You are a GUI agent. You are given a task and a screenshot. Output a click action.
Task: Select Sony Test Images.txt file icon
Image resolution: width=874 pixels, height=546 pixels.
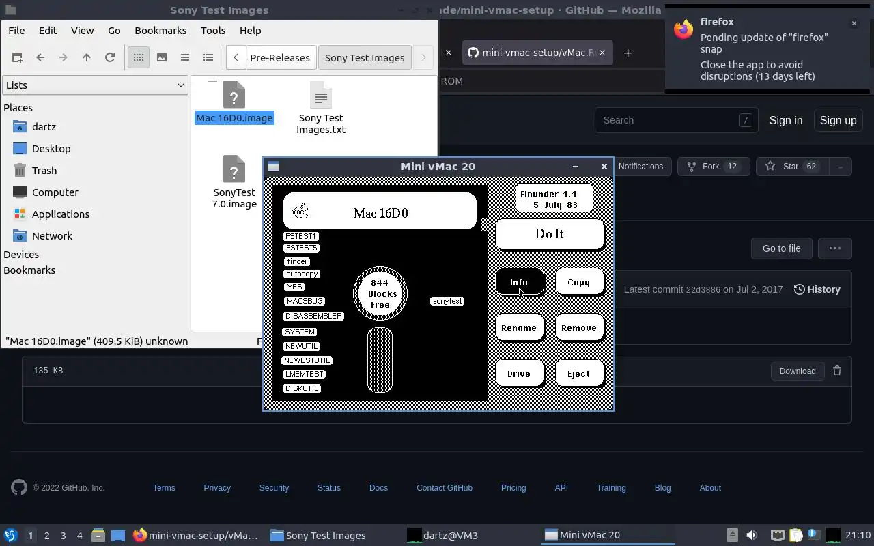[x=321, y=95]
